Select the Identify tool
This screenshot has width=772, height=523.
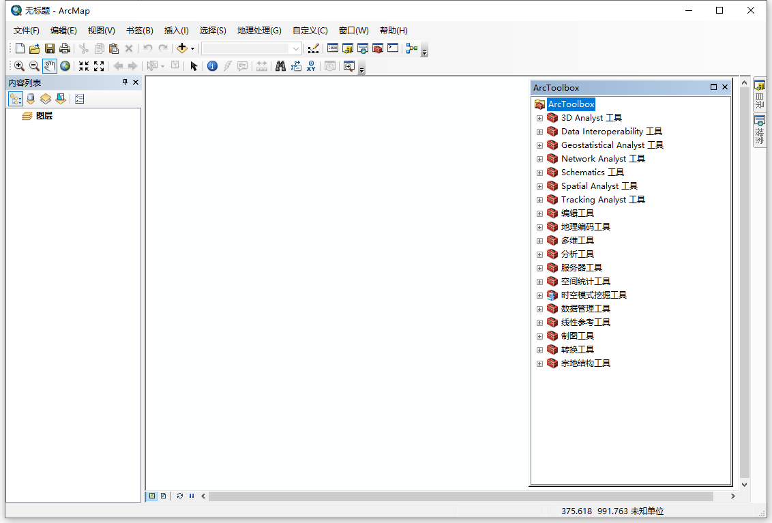coord(212,66)
